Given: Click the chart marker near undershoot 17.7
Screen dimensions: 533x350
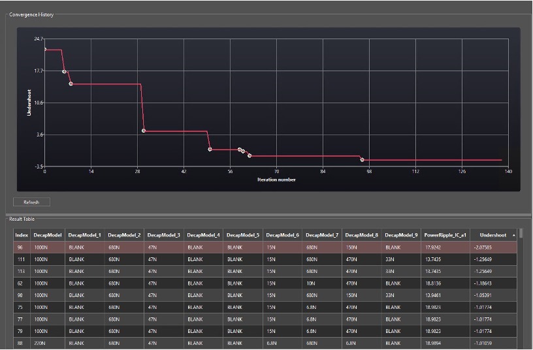Looking at the screenshot, I should [64, 71].
